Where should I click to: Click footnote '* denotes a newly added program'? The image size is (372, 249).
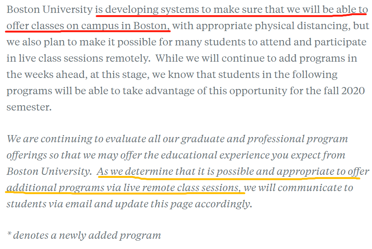click(x=84, y=235)
